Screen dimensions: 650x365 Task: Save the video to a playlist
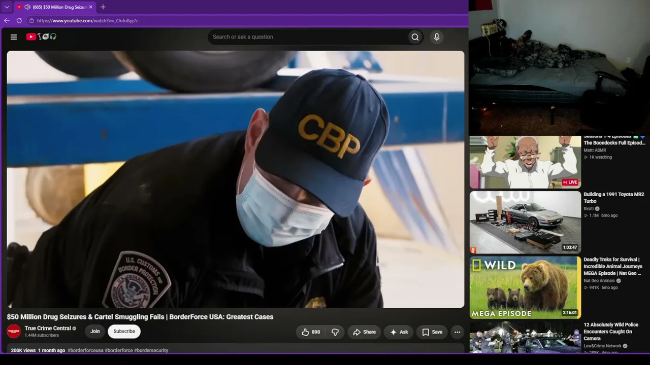[432, 332]
